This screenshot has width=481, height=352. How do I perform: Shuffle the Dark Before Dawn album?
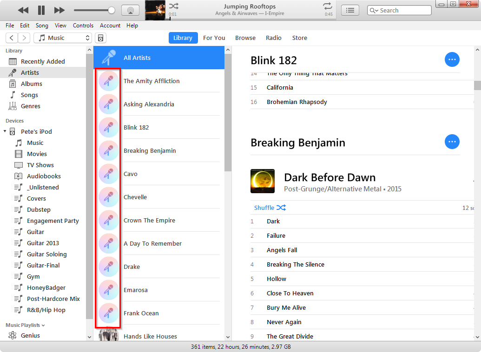point(269,208)
